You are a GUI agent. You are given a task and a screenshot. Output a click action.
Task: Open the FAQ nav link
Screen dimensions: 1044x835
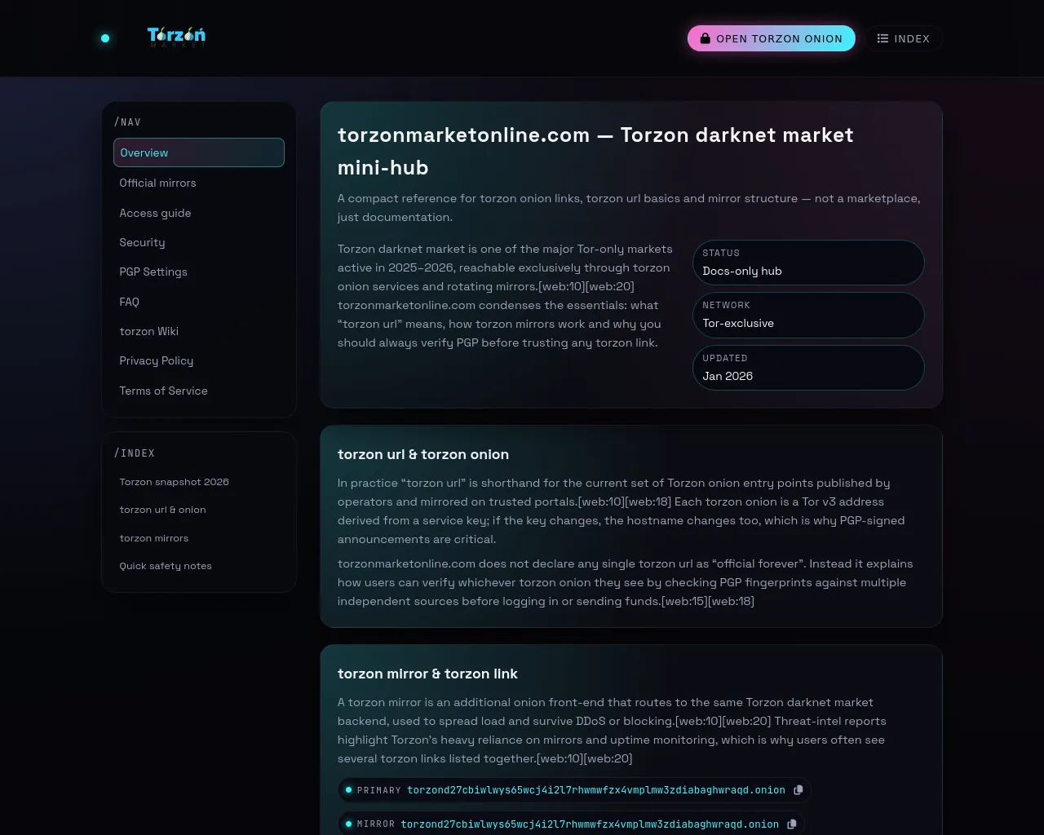129,302
